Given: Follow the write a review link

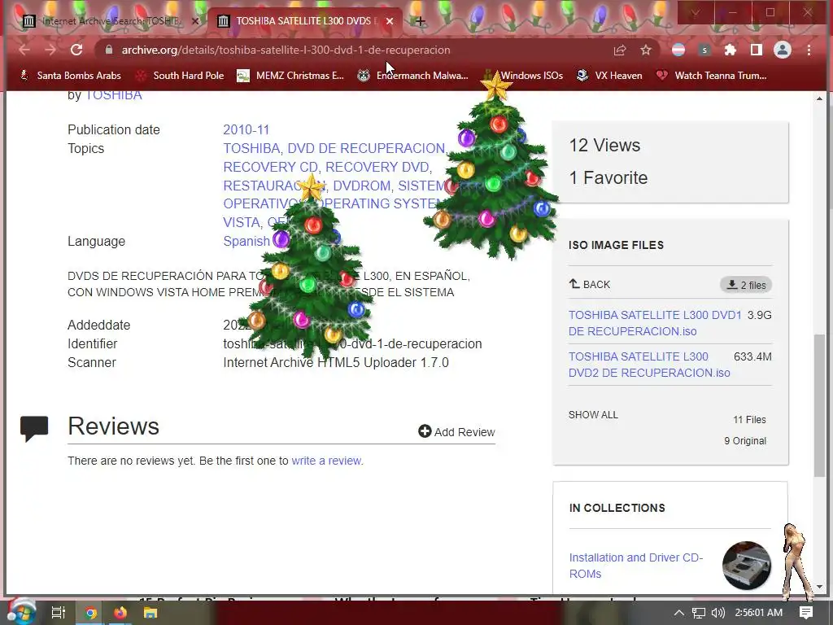Looking at the screenshot, I should (326, 461).
